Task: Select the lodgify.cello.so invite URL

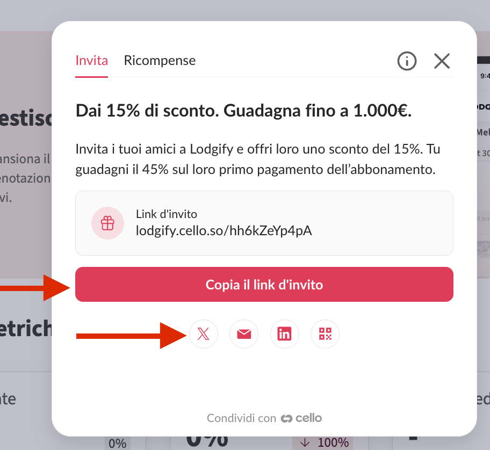Action: [x=224, y=231]
